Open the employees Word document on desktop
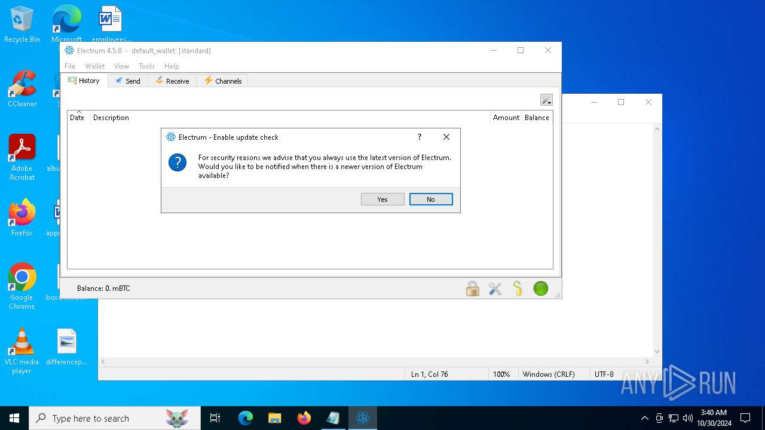 [111, 25]
